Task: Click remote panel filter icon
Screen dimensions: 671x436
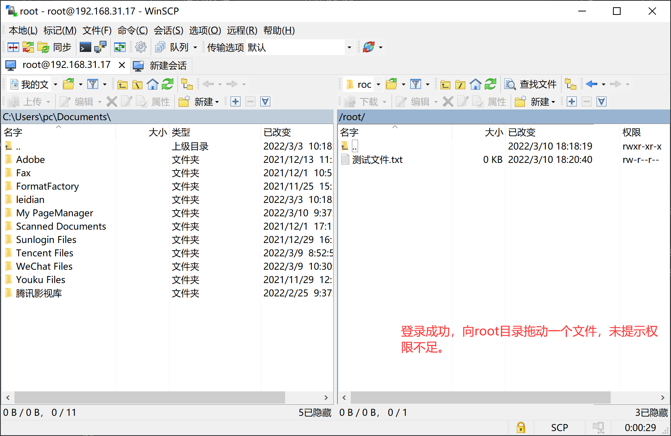Action: 416,84
